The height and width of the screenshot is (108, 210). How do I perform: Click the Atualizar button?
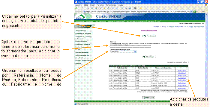149,57
